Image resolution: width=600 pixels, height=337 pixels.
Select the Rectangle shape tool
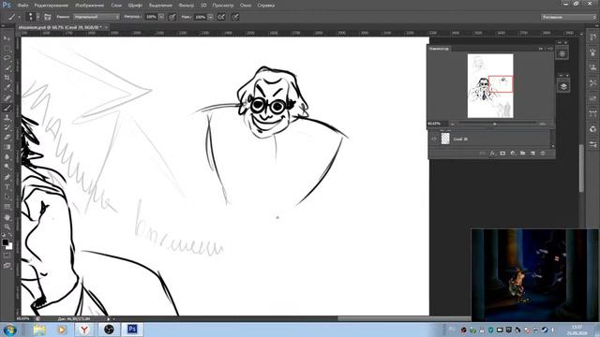(7, 207)
